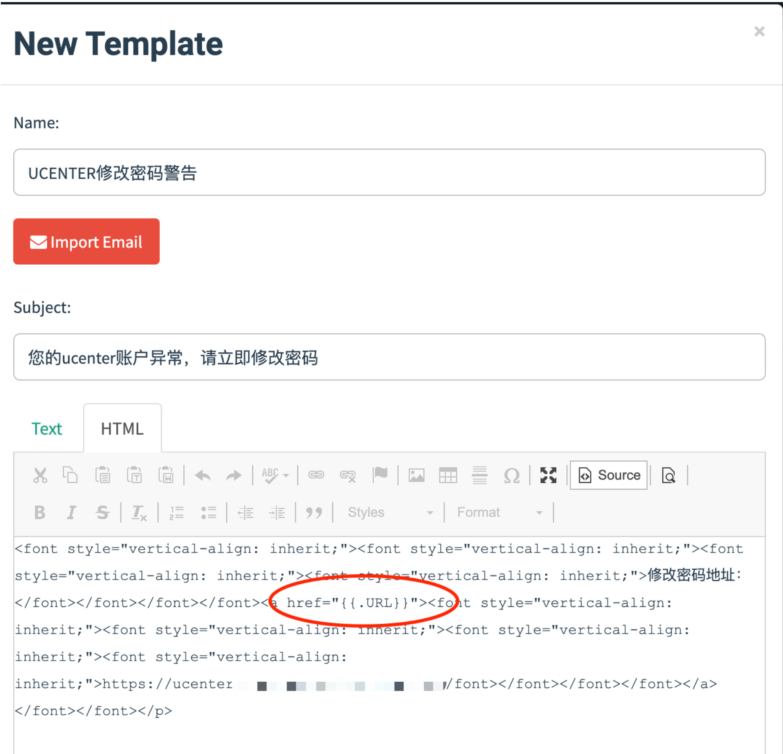Viewport: 783px width, 754px height.
Task: Maximize the editor with the Maximize icon
Action: tap(548, 475)
